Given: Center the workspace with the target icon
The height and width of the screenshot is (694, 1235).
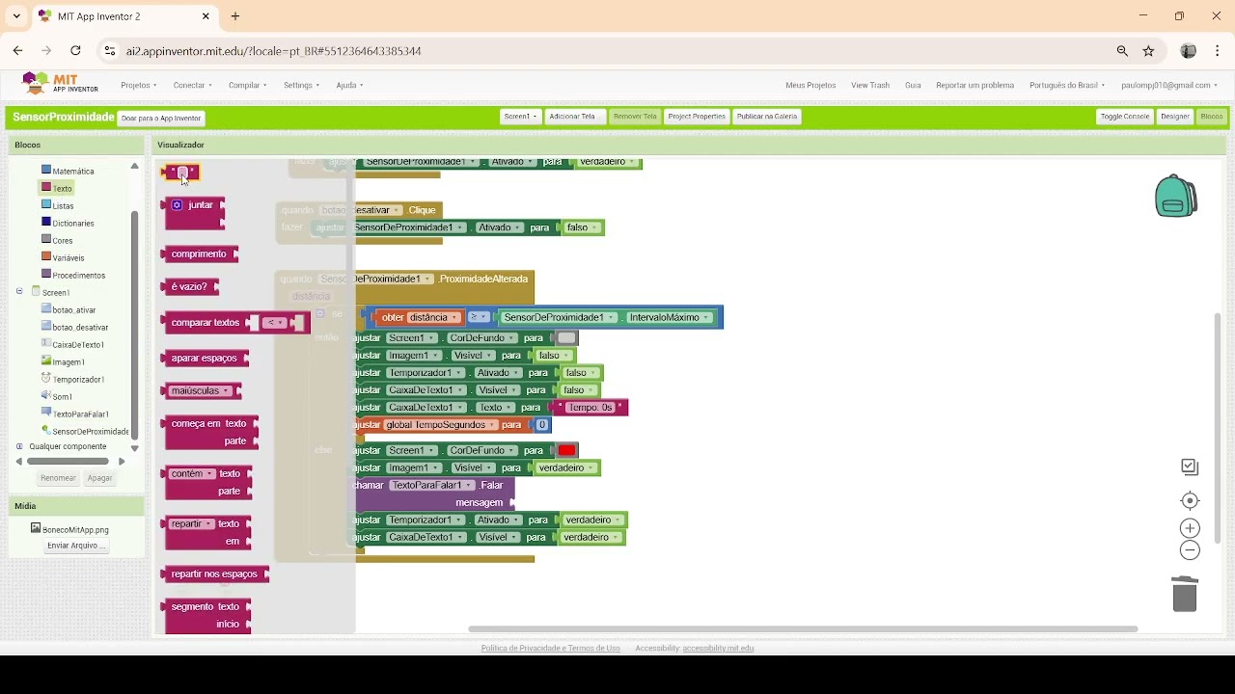Looking at the screenshot, I should pos(1190,500).
